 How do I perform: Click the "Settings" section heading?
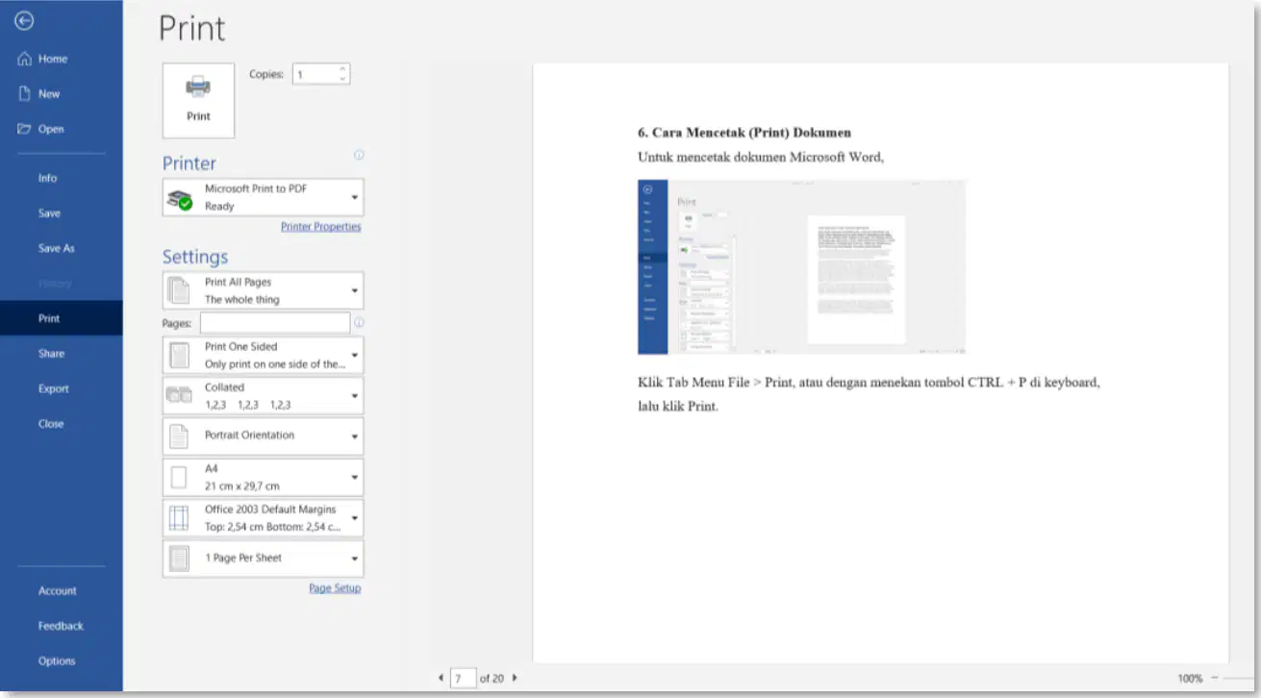(x=195, y=257)
